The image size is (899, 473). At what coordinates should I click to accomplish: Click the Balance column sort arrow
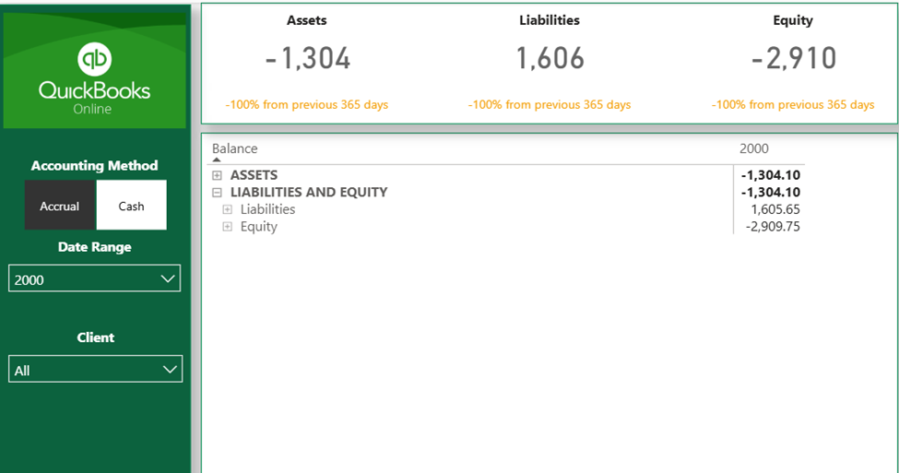pos(217,160)
